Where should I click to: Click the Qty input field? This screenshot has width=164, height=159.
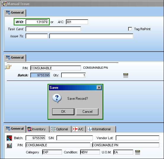click(x=74, y=75)
